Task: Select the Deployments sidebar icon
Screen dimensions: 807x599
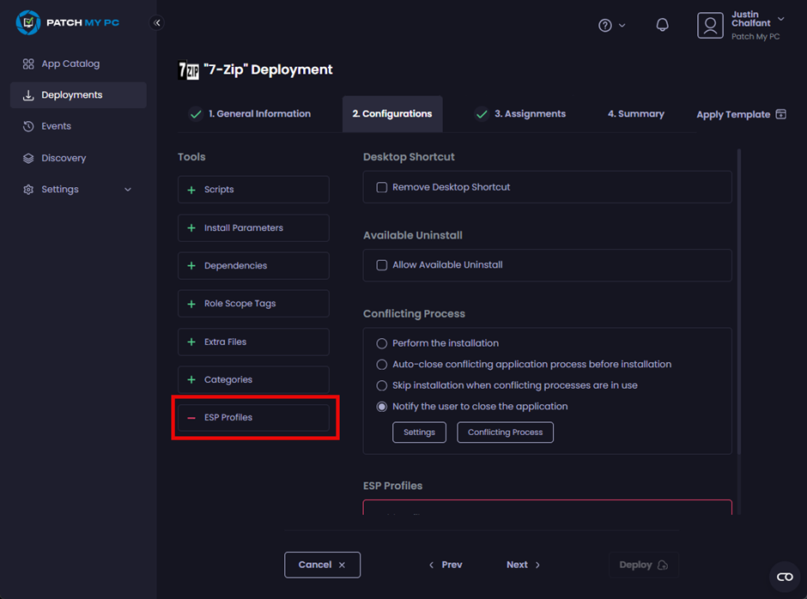Action: (x=28, y=94)
